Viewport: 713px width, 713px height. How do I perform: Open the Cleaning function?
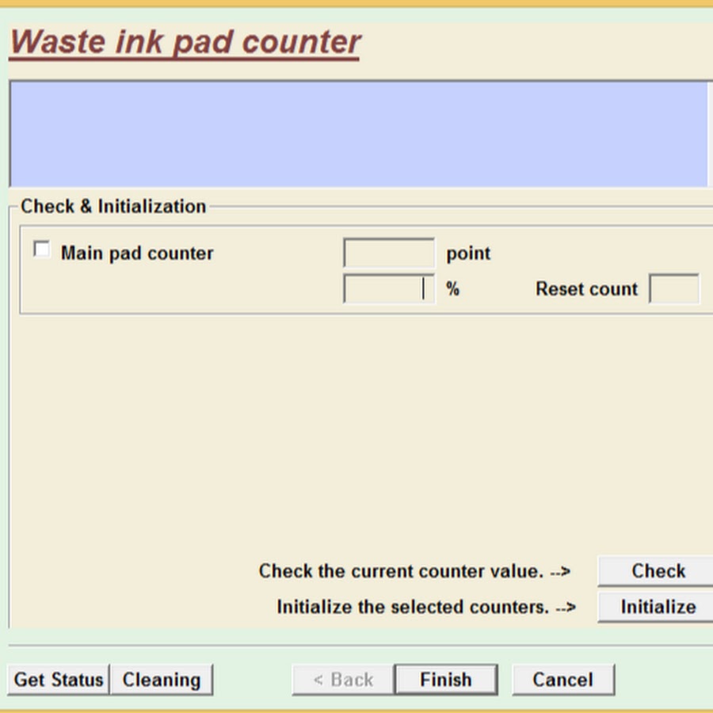pos(162,680)
